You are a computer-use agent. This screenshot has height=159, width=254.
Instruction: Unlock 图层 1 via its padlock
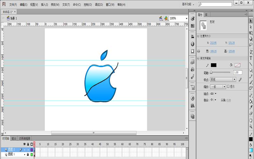tap(28, 154)
